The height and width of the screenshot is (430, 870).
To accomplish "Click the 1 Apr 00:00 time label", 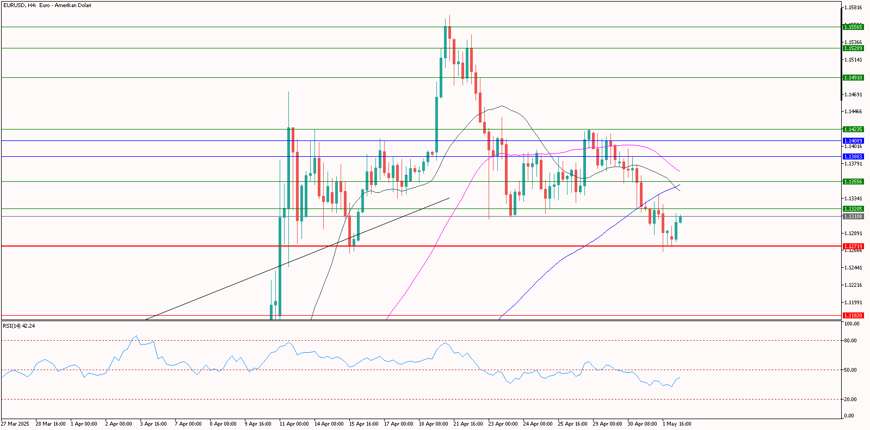I will point(84,424).
